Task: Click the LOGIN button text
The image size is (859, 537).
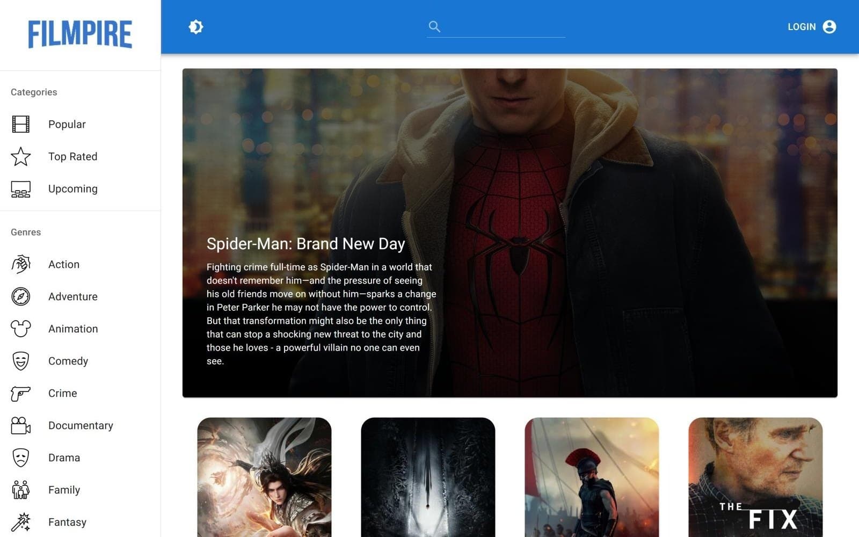Action: coord(802,27)
